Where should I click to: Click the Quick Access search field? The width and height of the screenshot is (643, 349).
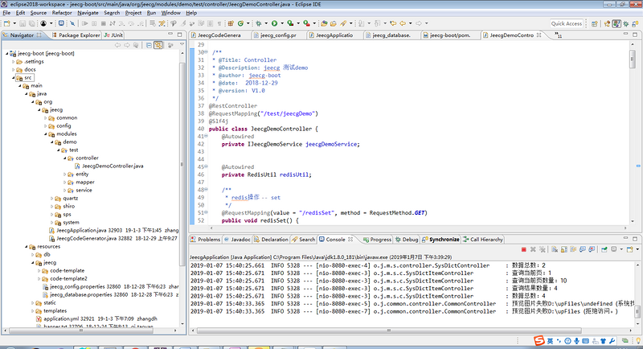(566, 24)
